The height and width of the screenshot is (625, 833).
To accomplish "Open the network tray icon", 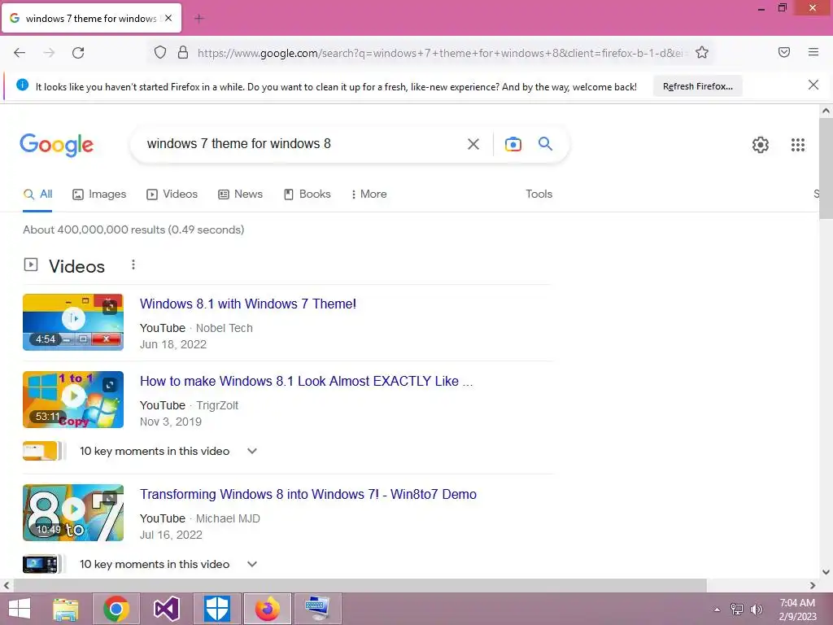I will click(x=736, y=609).
